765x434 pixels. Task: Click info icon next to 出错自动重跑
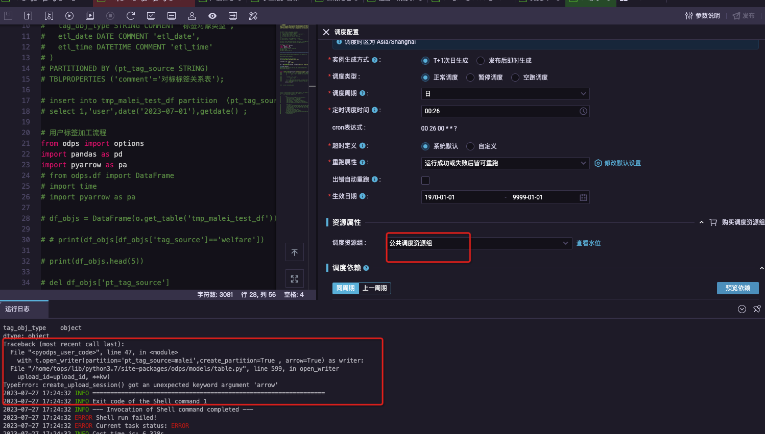[x=375, y=180]
